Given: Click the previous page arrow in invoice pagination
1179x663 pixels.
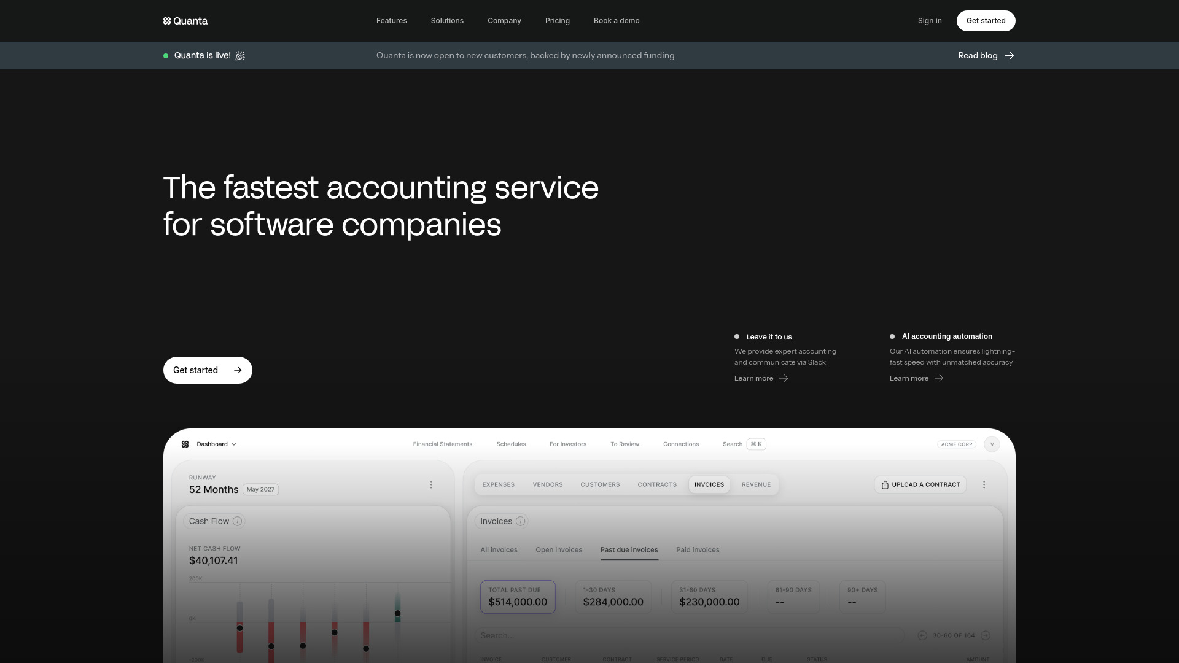Looking at the screenshot, I should (922, 635).
